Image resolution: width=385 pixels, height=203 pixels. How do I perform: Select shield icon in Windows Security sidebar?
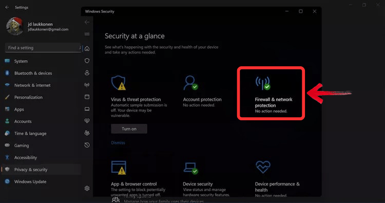[87, 61]
